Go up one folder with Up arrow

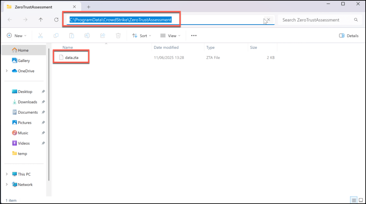[41, 20]
